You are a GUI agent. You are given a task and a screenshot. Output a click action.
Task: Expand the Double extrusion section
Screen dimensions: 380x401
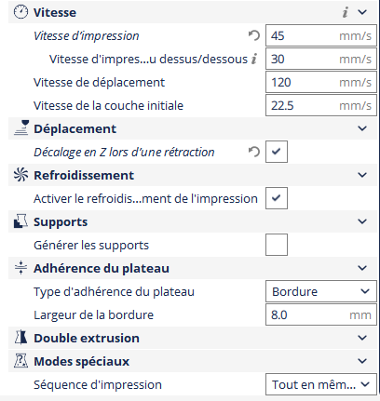362,338
